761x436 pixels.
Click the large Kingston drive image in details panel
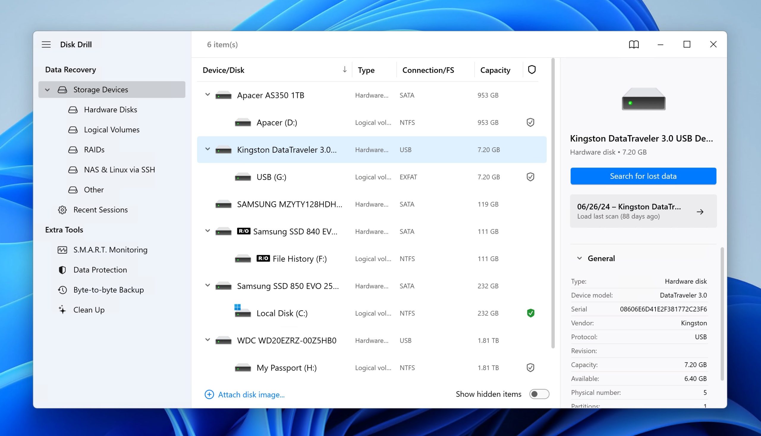coord(643,99)
